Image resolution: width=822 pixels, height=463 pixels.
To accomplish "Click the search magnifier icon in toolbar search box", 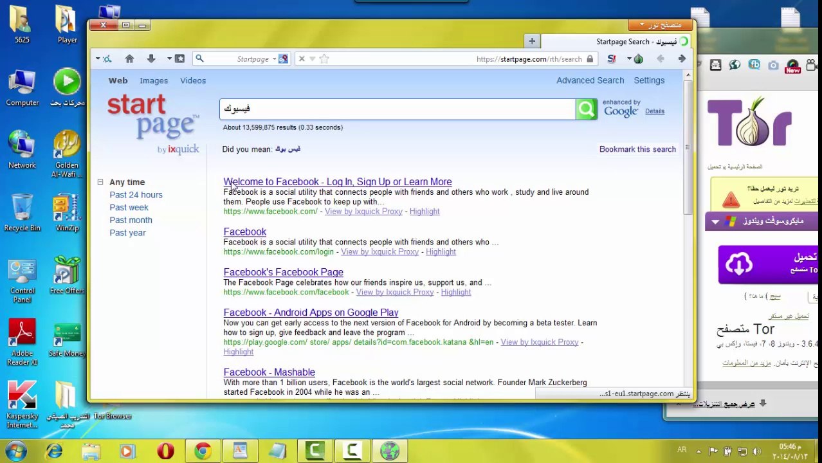I will click(199, 59).
